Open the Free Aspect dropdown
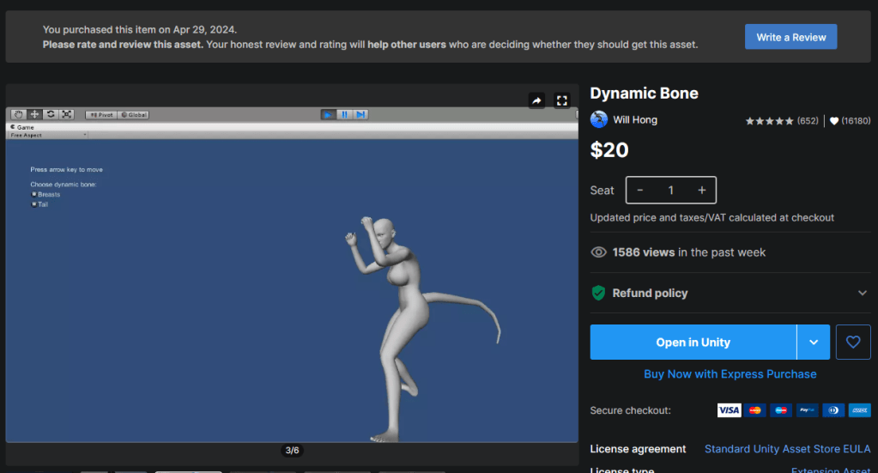The height and width of the screenshot is (473, 878). [x=48, y=135]
